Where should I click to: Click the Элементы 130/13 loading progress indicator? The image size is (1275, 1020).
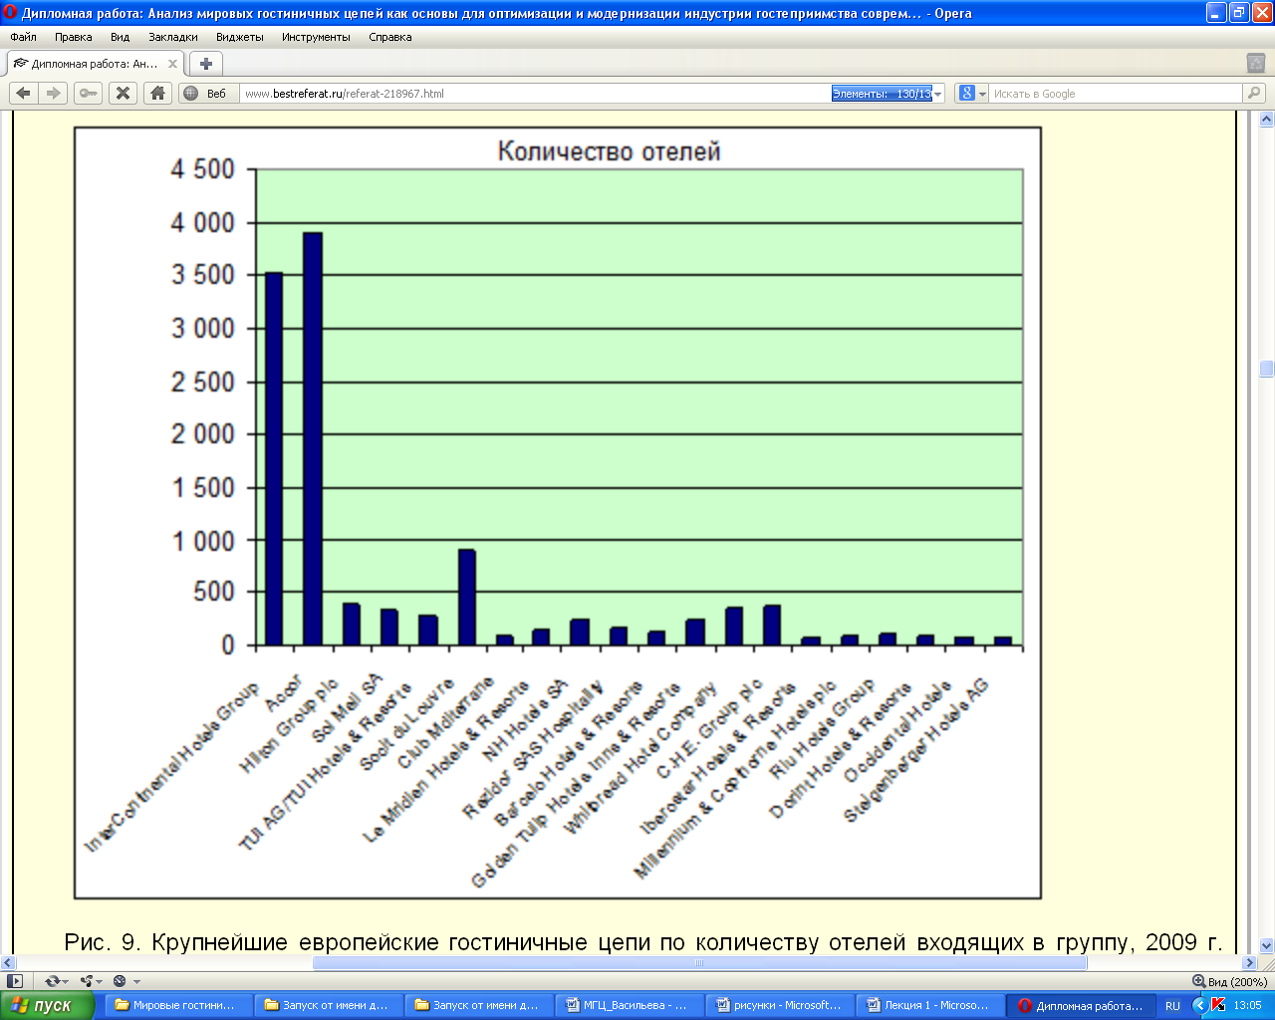coord(883,94)
